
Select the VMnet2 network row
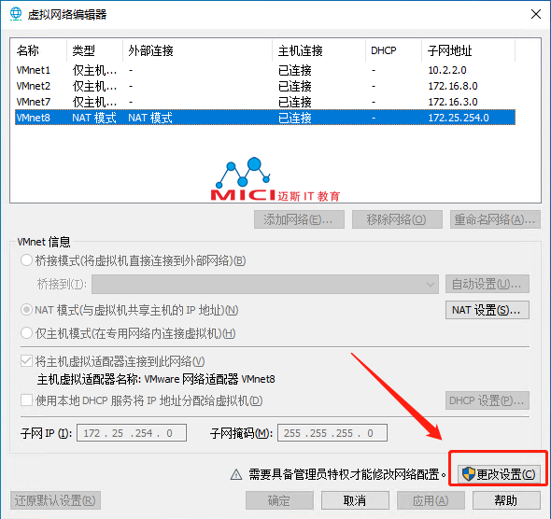pyautogui.click(x=265, y=86)
